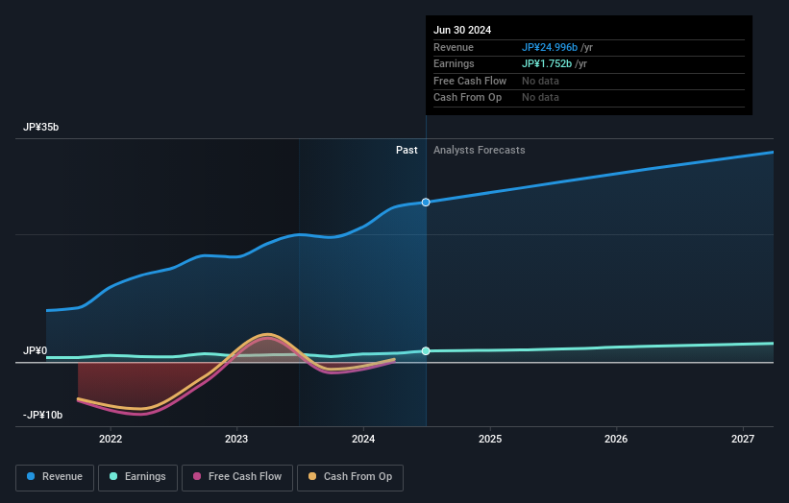
Task: Click the 2025 x-axis label
Action: [490, 439]
